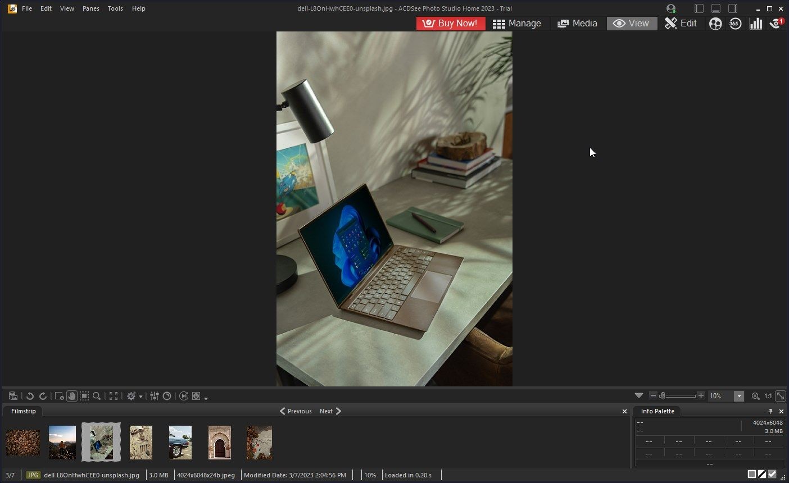Expand the bottom toolbar overflow arrow
789x483 pixels.
click(206, 398)
